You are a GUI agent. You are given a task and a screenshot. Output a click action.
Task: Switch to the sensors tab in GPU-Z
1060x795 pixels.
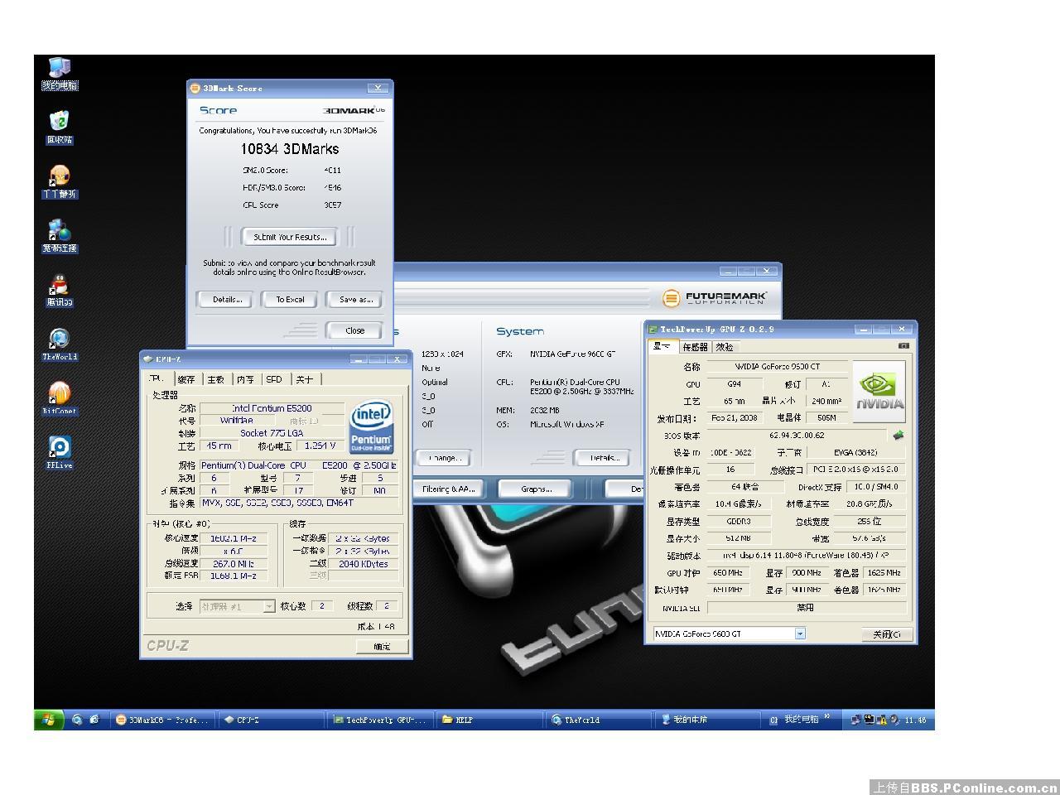[x=695, y=347]
